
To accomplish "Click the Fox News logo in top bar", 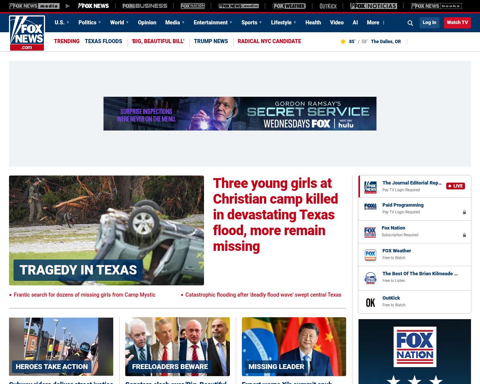I will pos(93,6).
